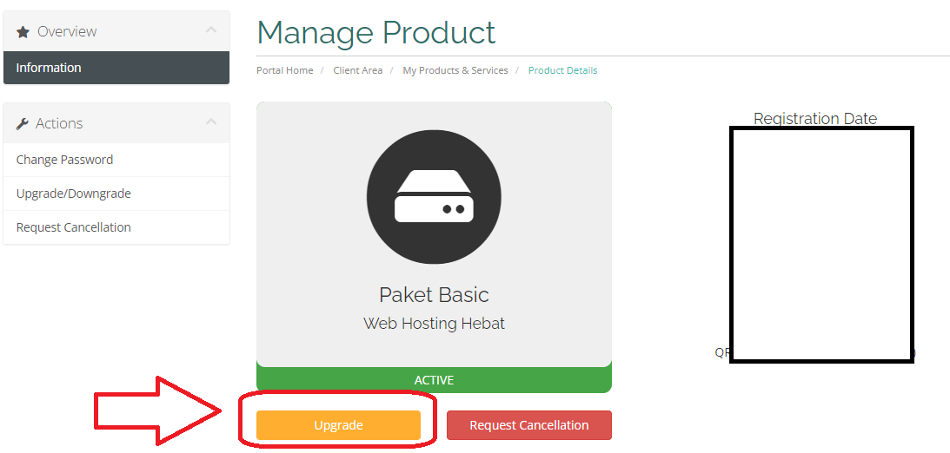
Task: Click the star icon beside Overview
Action: [23, 32]
